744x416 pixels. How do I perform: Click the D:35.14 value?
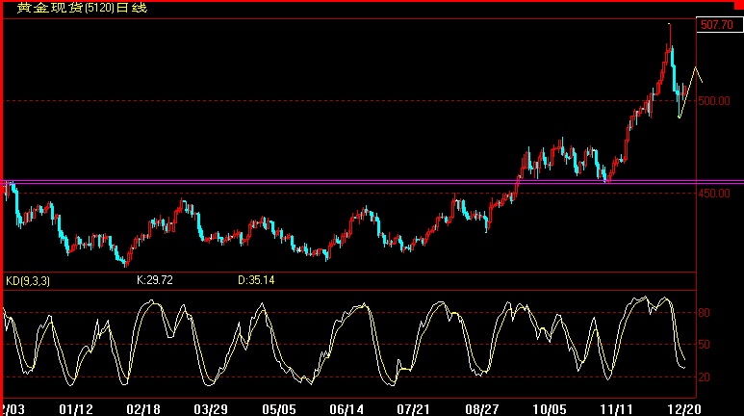tap(256, 280)
